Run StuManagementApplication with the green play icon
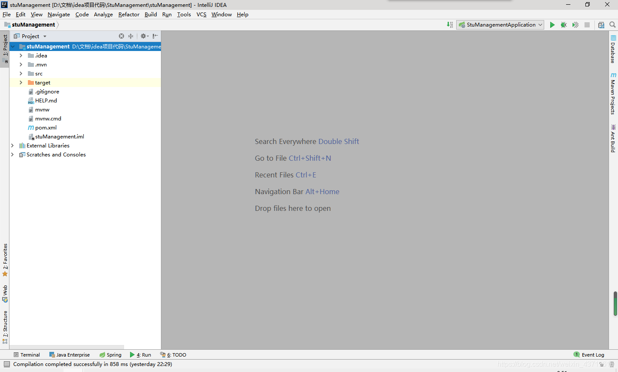 coord(552,25)
